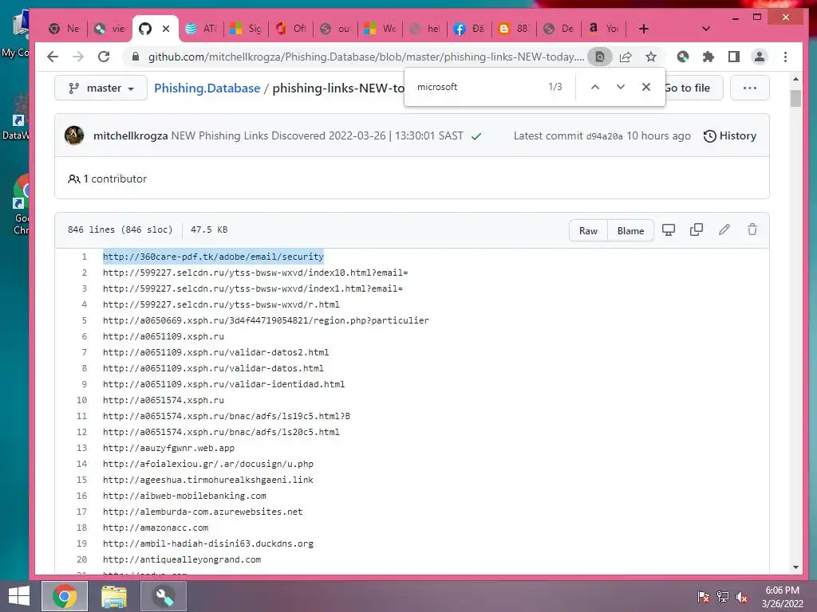817x612 pixels.
Task: Expand the master branch dropdown
Action: click(101, 88)
